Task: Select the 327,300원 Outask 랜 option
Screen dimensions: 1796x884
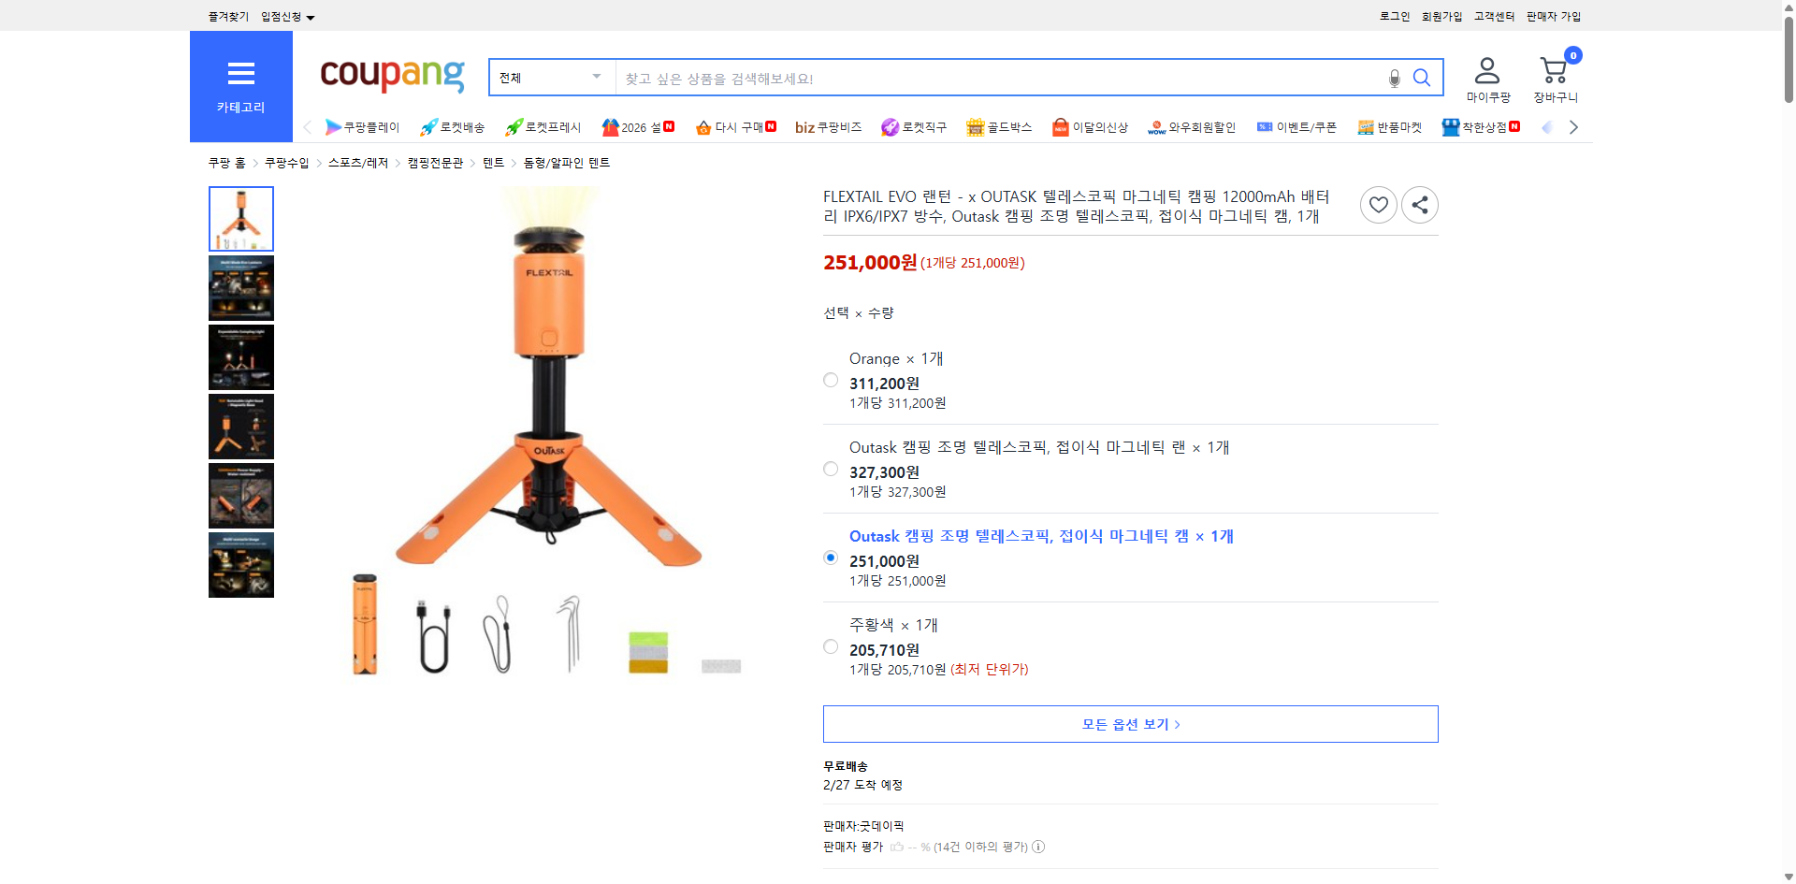Action: pyautogui.click(x=830, y=469)
